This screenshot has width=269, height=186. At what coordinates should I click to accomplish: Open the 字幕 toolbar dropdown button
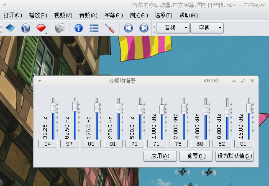pos(207,28)
